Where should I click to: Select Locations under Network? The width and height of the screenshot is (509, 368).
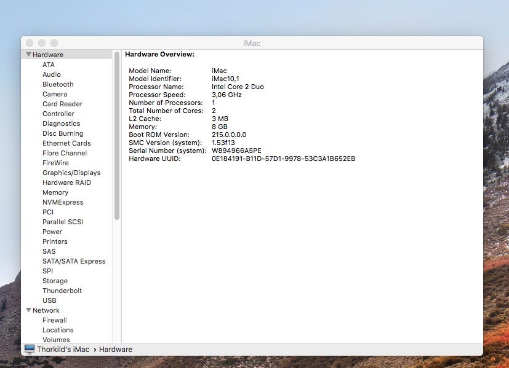click(58, 330)
